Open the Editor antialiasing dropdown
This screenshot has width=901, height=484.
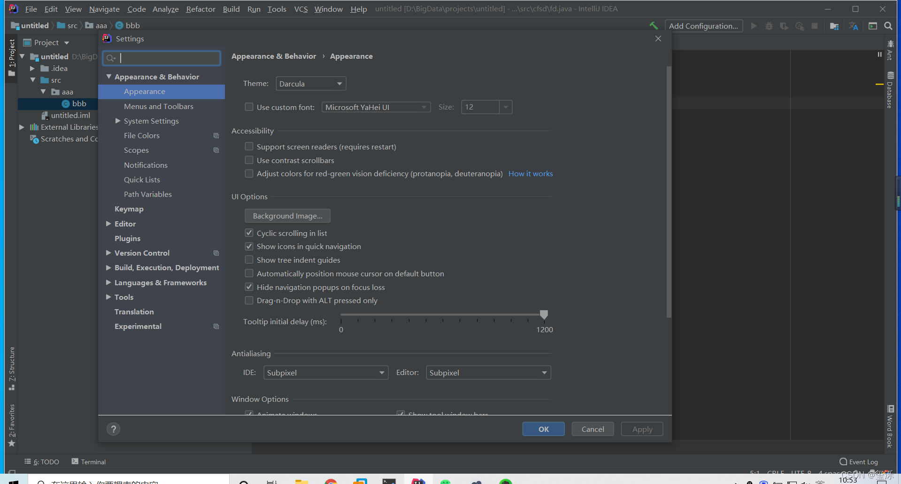(x=488, y=373)
